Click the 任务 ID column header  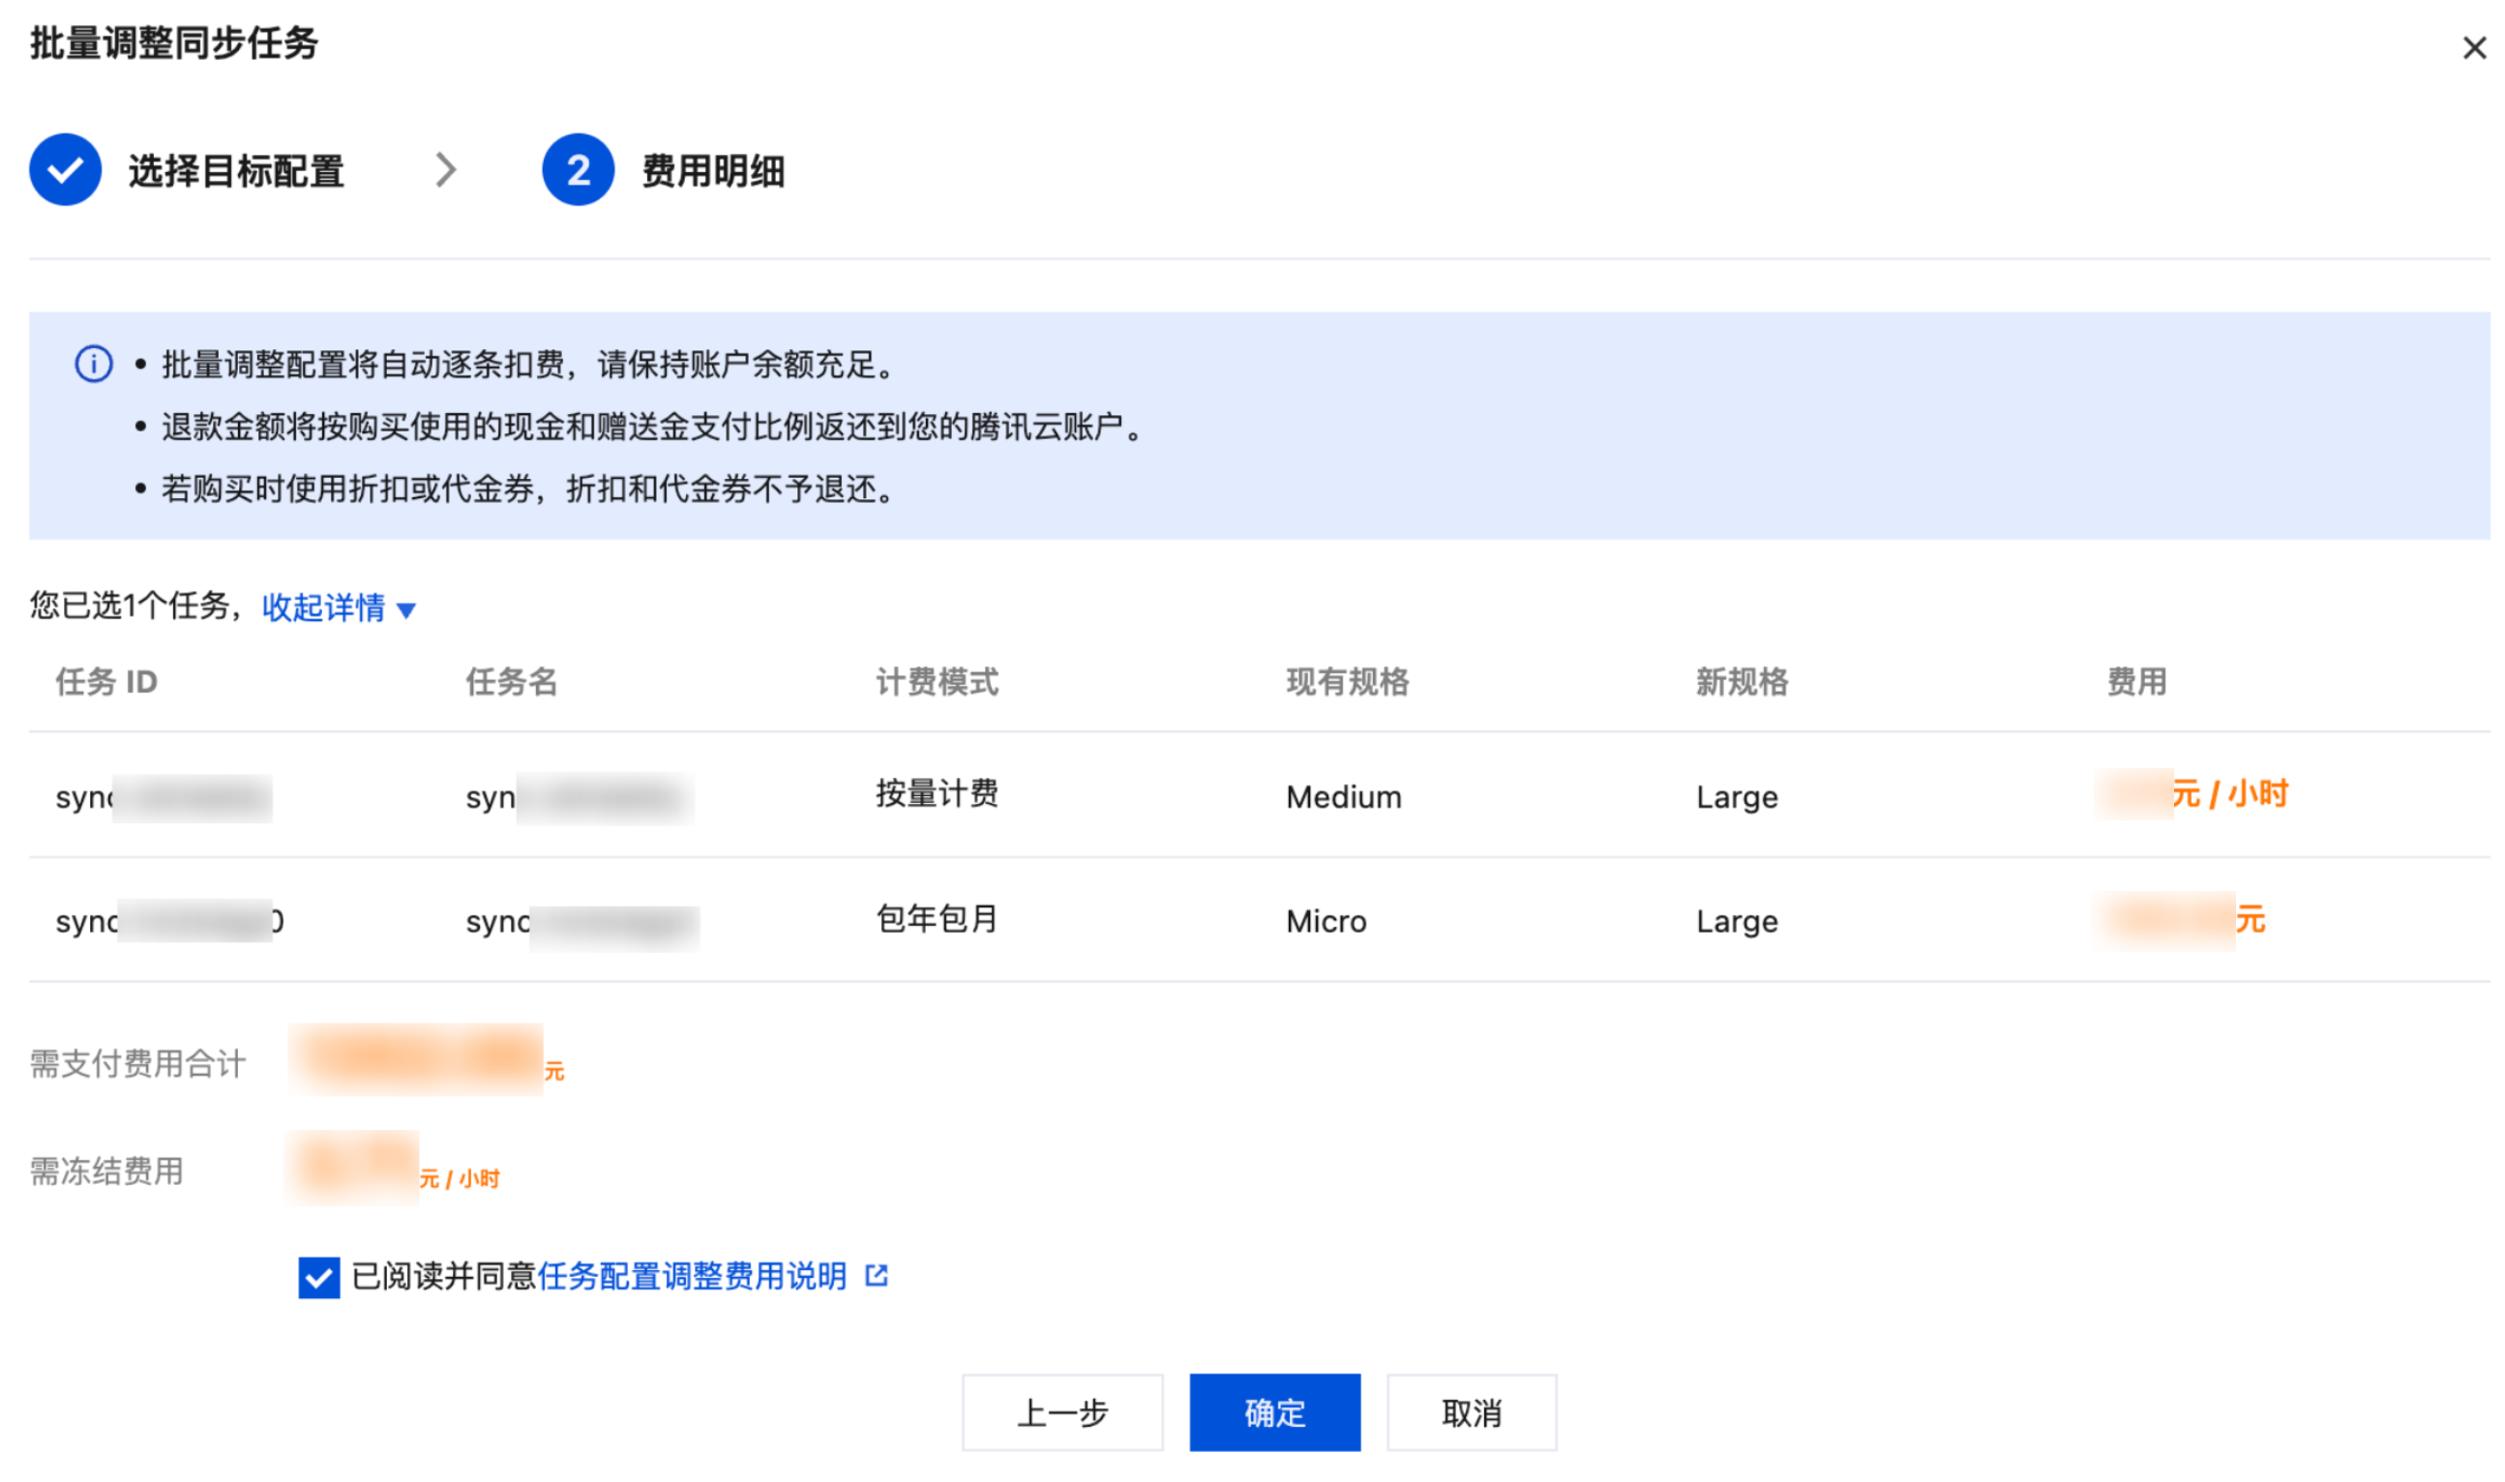105,681
